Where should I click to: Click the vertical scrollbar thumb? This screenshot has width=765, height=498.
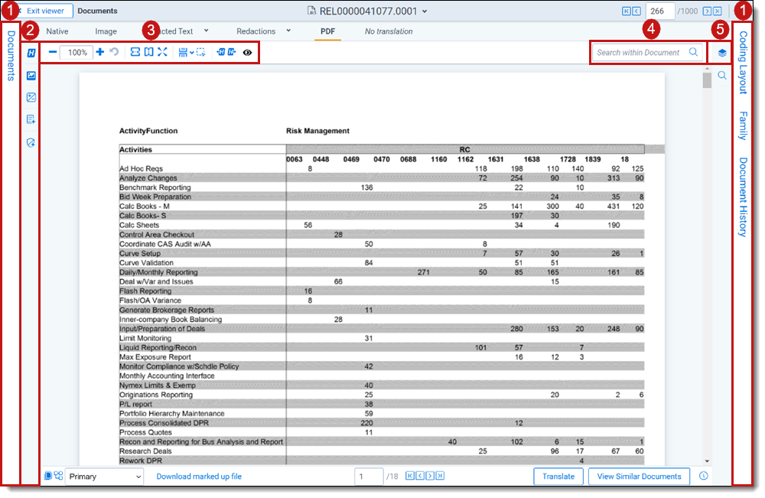click(x=708, y=80)
